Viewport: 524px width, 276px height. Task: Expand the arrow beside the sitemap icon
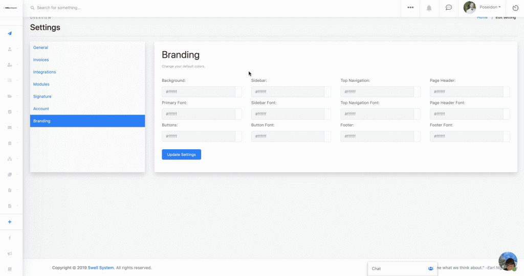pos(17,159)
